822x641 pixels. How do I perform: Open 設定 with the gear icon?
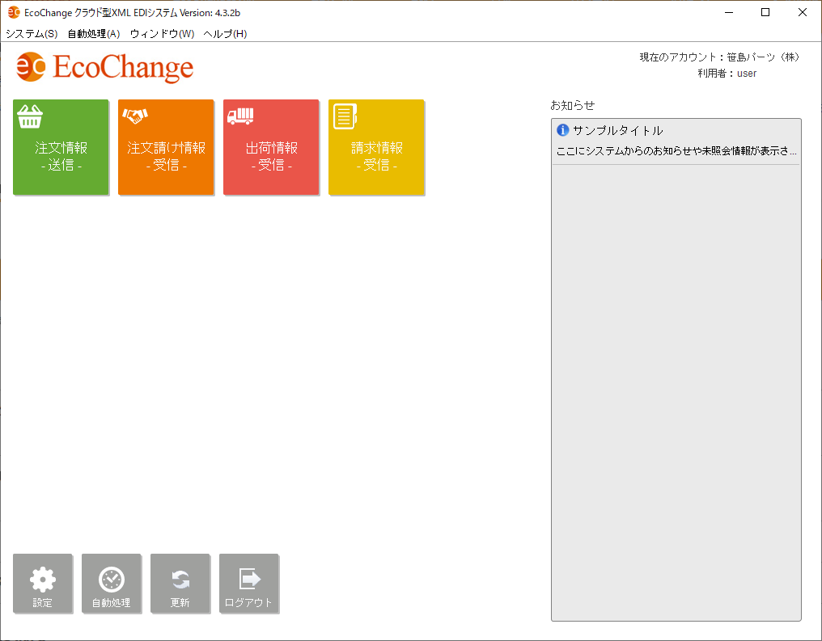42,583
